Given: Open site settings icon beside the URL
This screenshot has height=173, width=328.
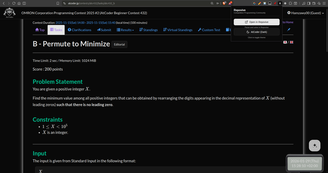Looking at the screenshot, I should [64, 3].
